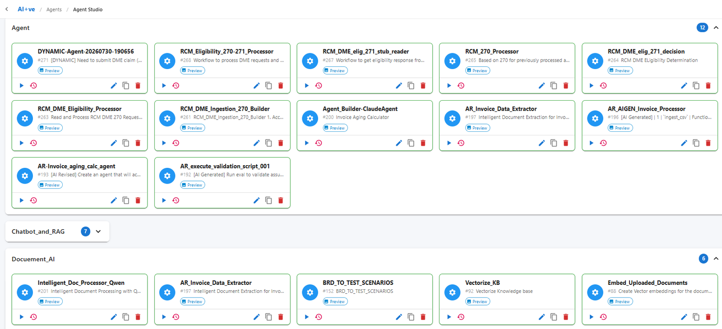The image size is (722, 329).
Task: Preview the Vectorize_KB agent
Action: click(478, 301)
